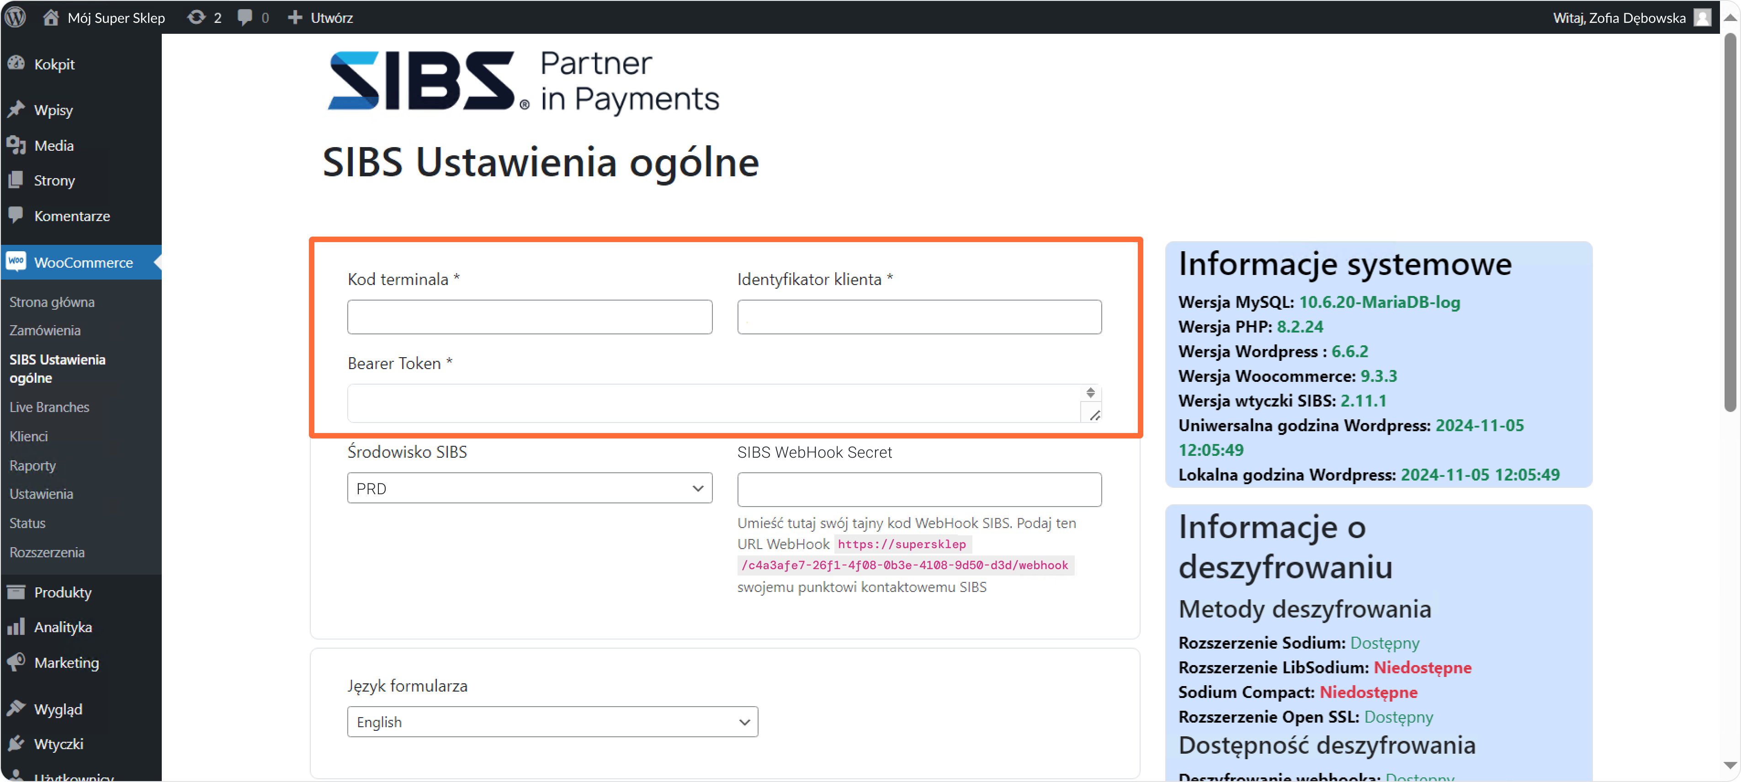The width and height of the screenshot is (1741, 782).
Task: Click the WordPress logo icon
Action: (x=16, y=17)
